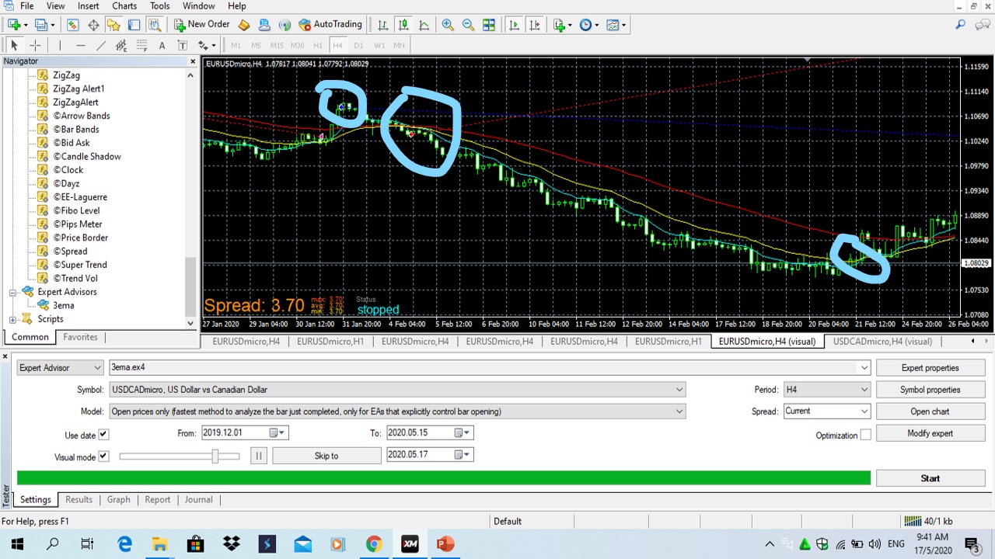Zoom out on the chart
This screenshot has height=559, width=995.
(468, 25)
